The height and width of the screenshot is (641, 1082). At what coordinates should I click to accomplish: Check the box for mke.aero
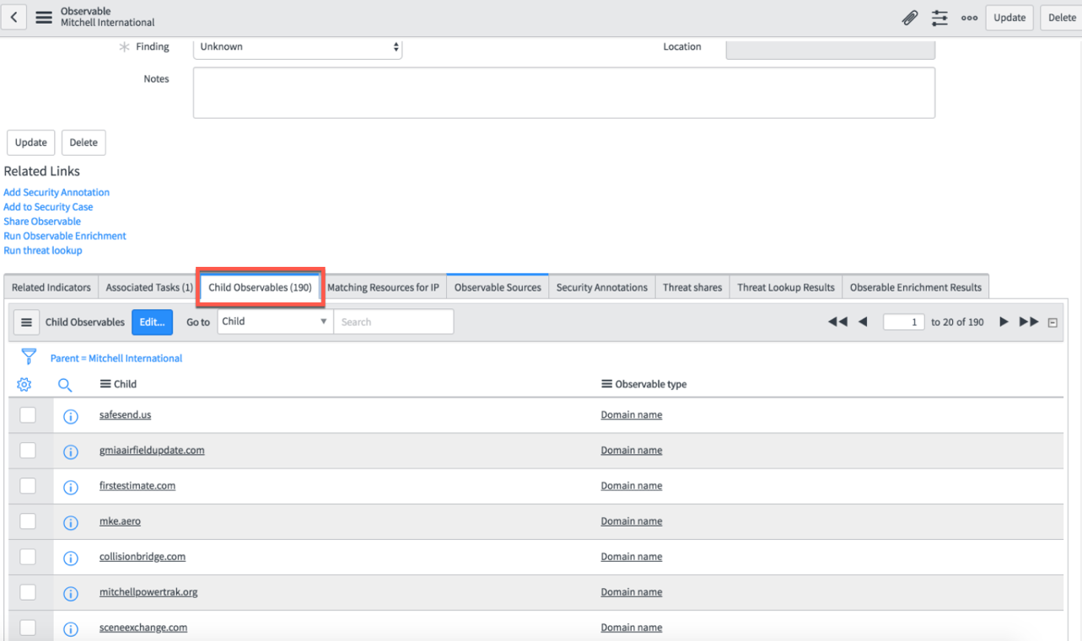[28, 521]
